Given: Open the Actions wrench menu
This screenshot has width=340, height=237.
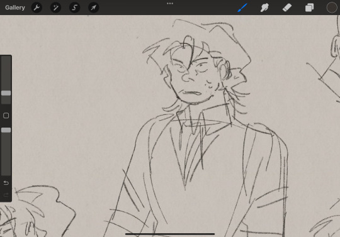Looking at the screenshot, I should click(x=37, y=8).
